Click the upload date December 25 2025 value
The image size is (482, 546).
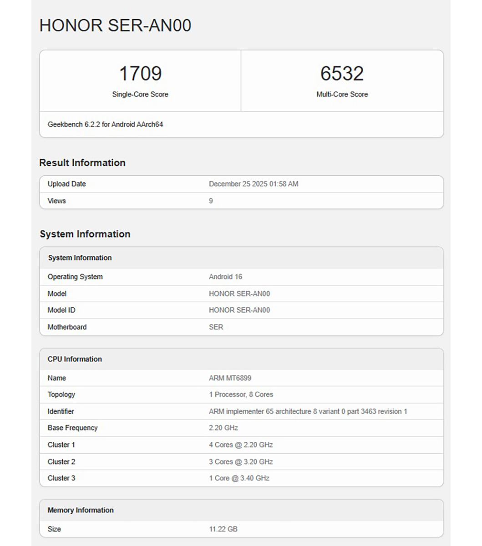(254, 184)
